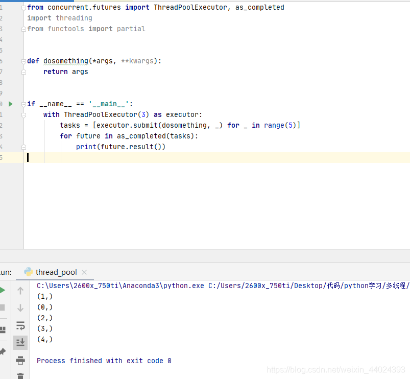Click fold end marker at functools import
This screenshot has width=410, height=379.
pyautogui.click(x=23, y=29)
